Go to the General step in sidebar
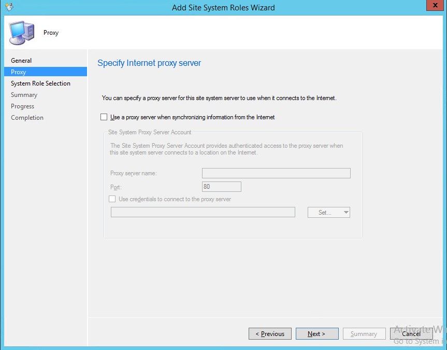 (21, 61)
